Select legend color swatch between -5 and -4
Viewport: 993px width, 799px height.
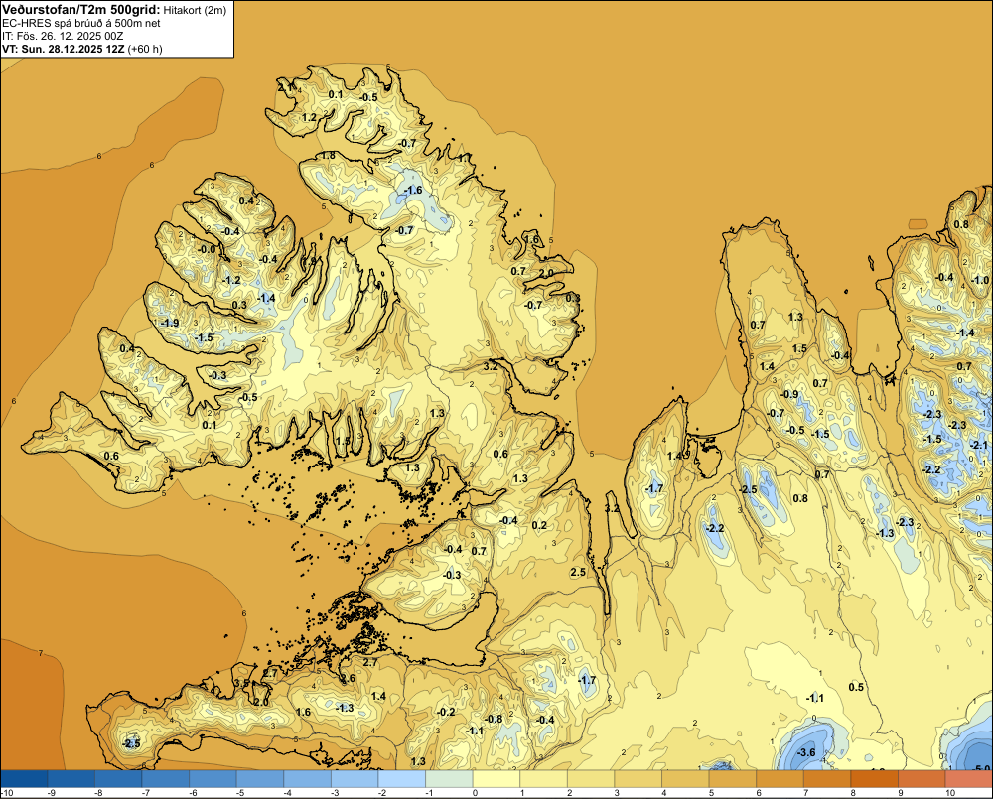point(261,779)
